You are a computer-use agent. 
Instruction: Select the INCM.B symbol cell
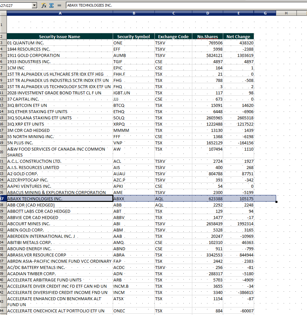point(134,286)
